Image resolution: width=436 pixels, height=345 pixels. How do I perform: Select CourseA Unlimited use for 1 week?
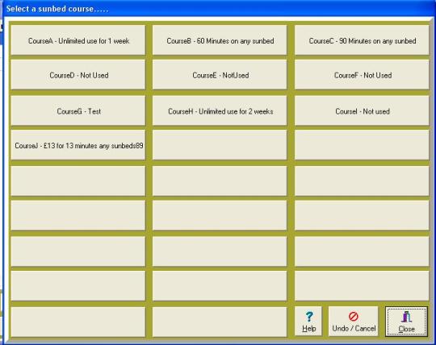(x=78, y=40)
